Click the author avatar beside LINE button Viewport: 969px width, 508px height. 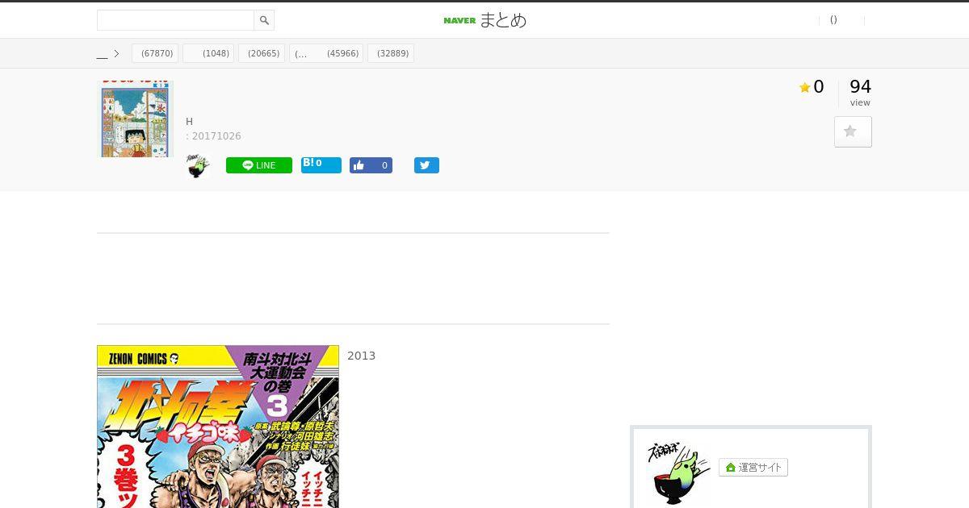[197, 165]
